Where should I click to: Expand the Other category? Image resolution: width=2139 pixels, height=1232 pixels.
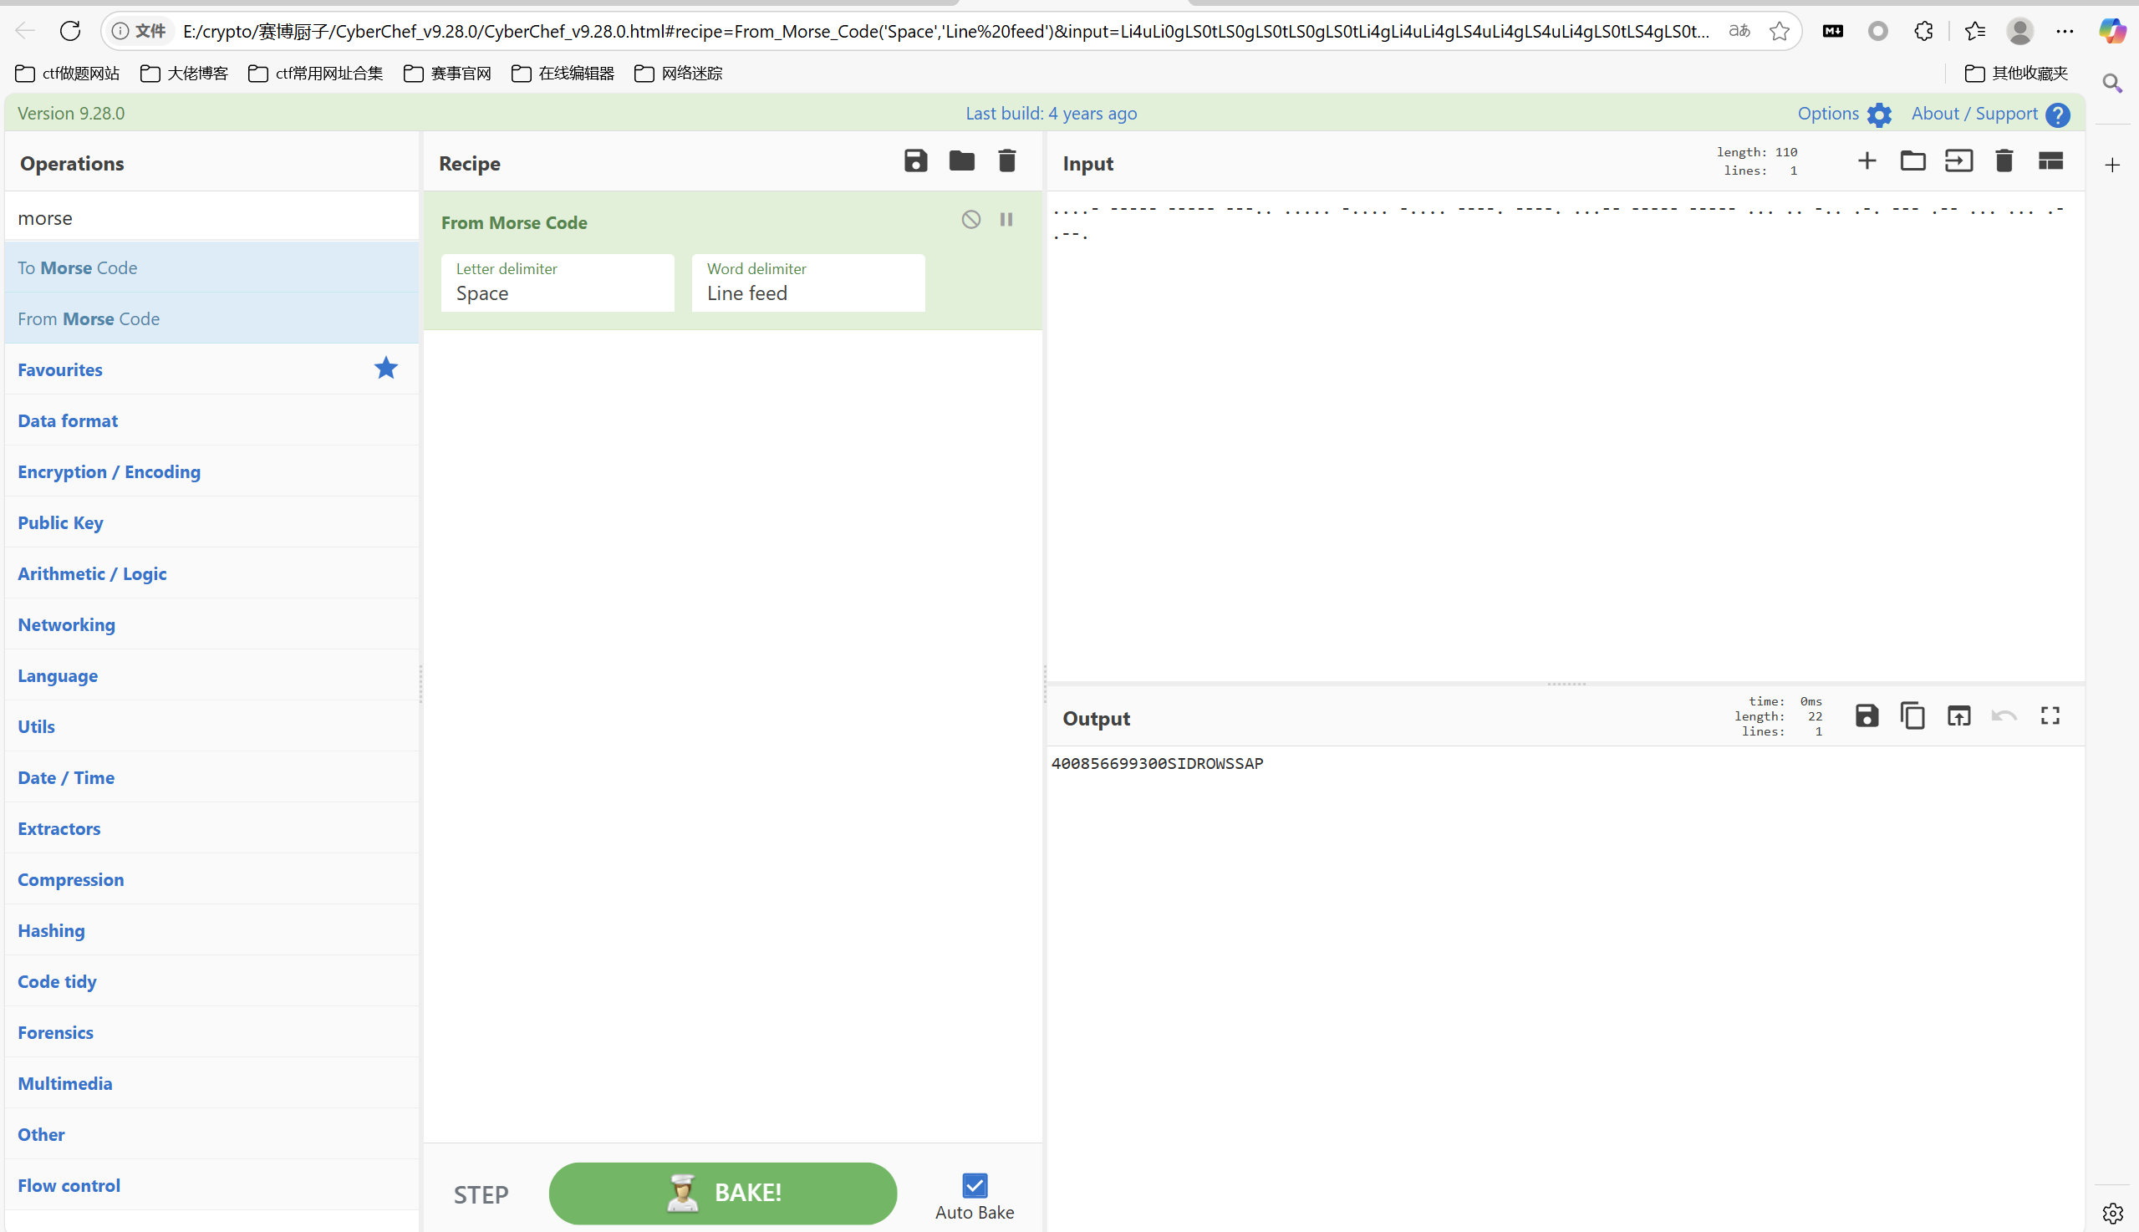[x=211, y=1134]
